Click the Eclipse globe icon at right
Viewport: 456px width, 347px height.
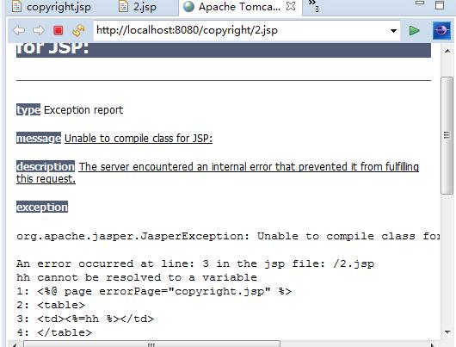(x=441, y=30)
